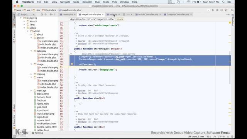Open Search Everywhere magnifier in the navigation bar
Screen dimensions: 247x139
[x=232, y=10]
